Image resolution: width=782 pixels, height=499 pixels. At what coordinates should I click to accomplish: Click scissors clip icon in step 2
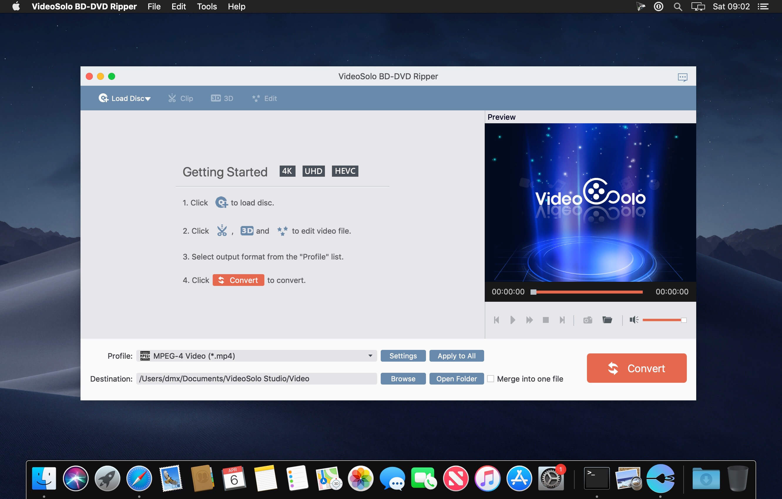(222, 231)
